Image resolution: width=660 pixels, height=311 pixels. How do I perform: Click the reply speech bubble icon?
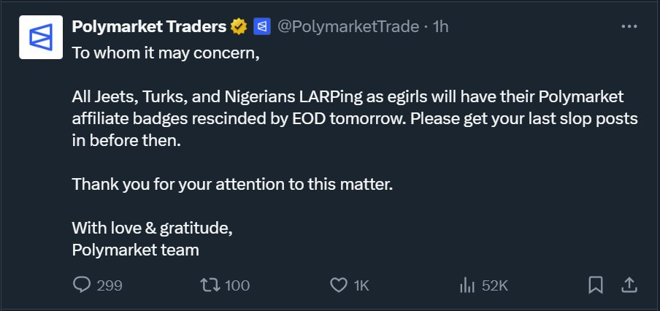tap(82, 285)
